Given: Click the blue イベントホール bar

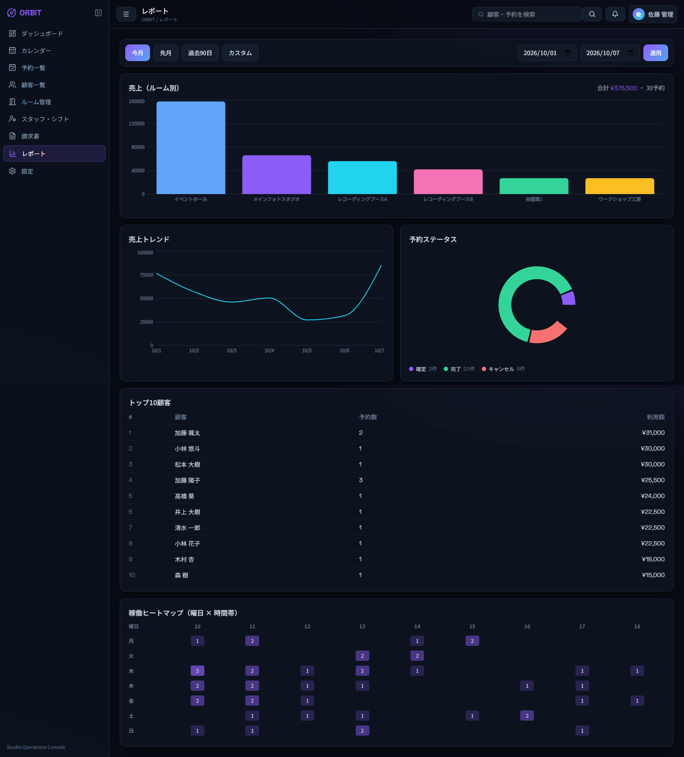Looking at the screenshot, I should tap(191, 148).
